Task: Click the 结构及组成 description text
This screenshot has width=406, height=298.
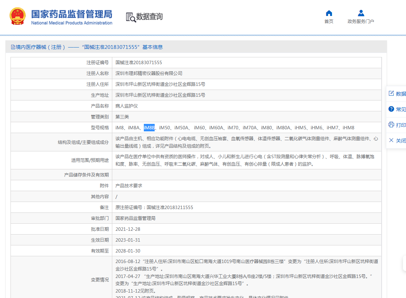Action: [247, 142]
